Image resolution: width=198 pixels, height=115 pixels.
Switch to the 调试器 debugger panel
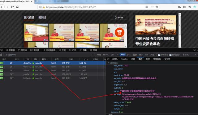(35, 50)
